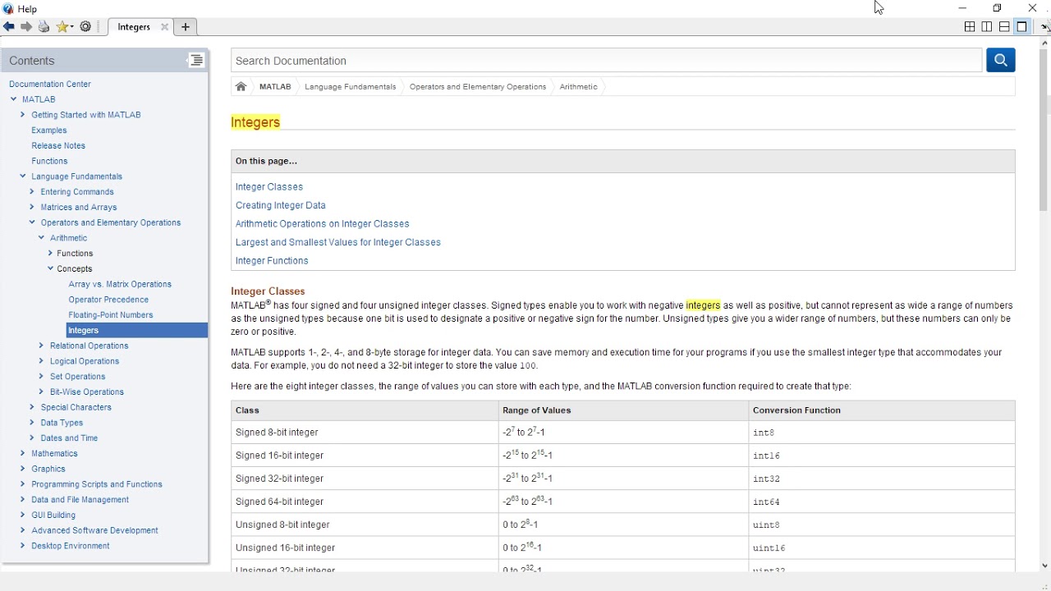
Task: Go back with the blue back arrow
Action: 8,27
